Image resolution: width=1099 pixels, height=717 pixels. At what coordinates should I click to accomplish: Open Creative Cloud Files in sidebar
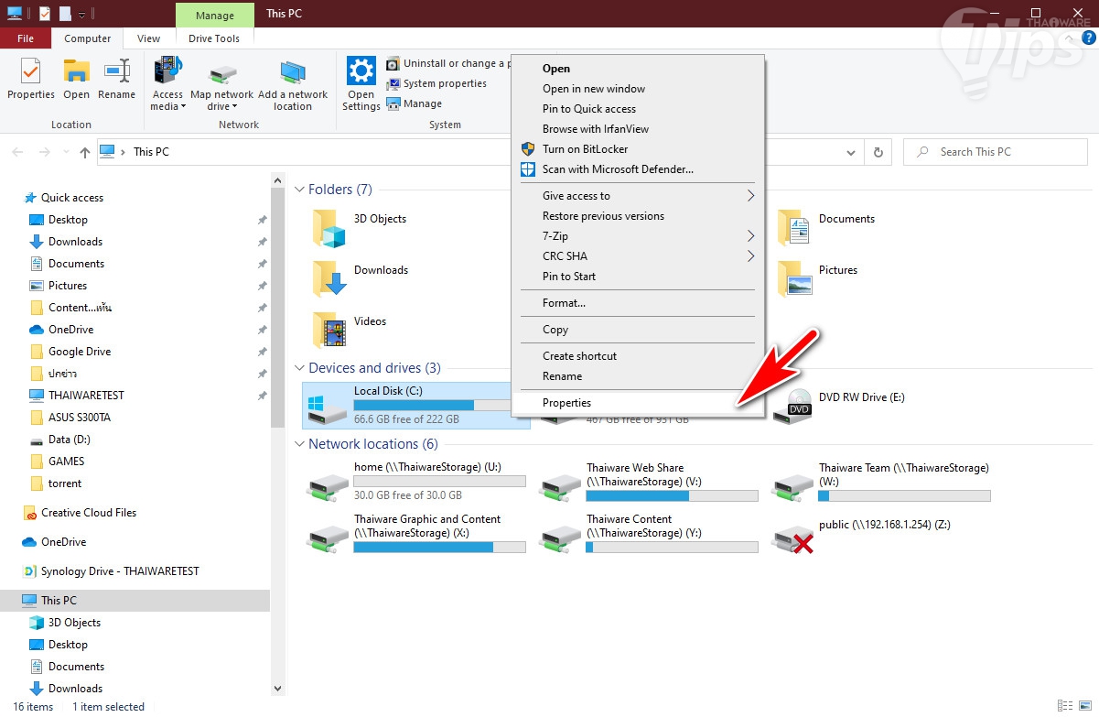coord(80,513)
